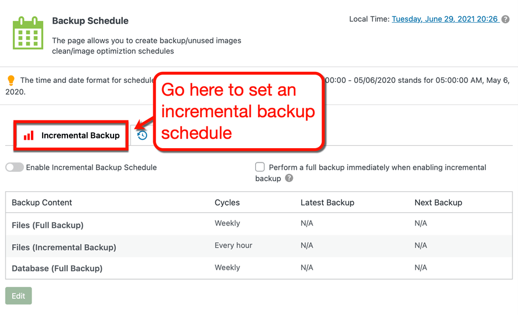The width and height of the screenshot is (518, 315).
Task: Click the Latest Backup column header
Action: 328,202
